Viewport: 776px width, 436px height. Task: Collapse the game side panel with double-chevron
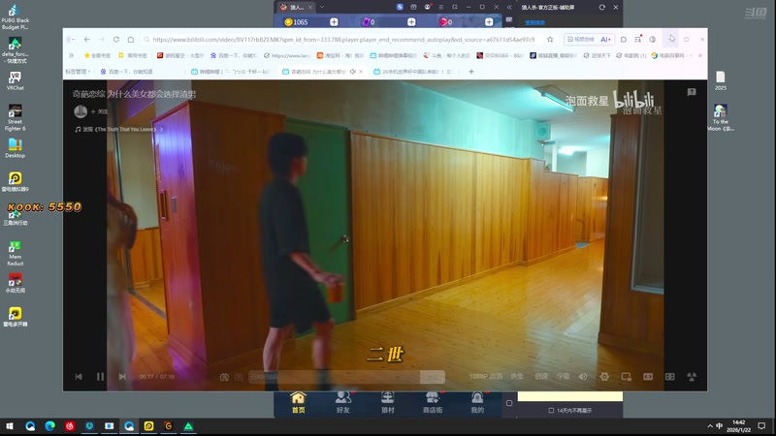(508, 8)
